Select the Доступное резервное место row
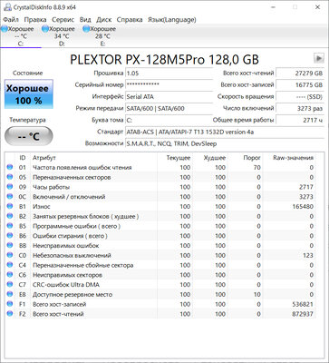Image resolution: width=329 pixels, height=363 pixels. (160, 294)
